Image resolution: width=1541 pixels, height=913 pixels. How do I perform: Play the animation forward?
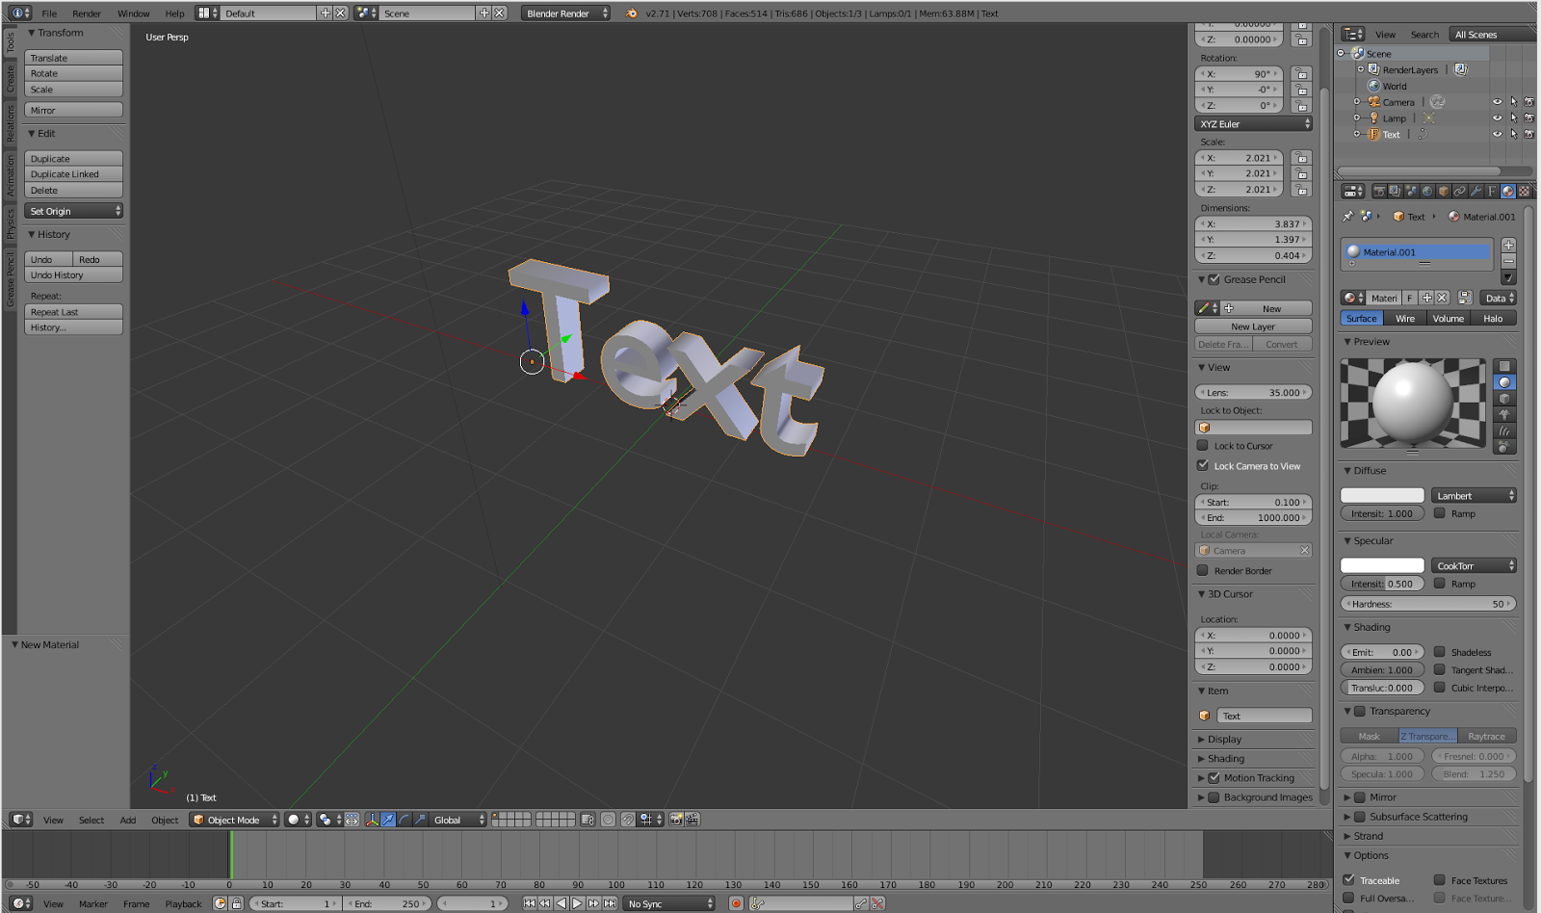(578, 903)
